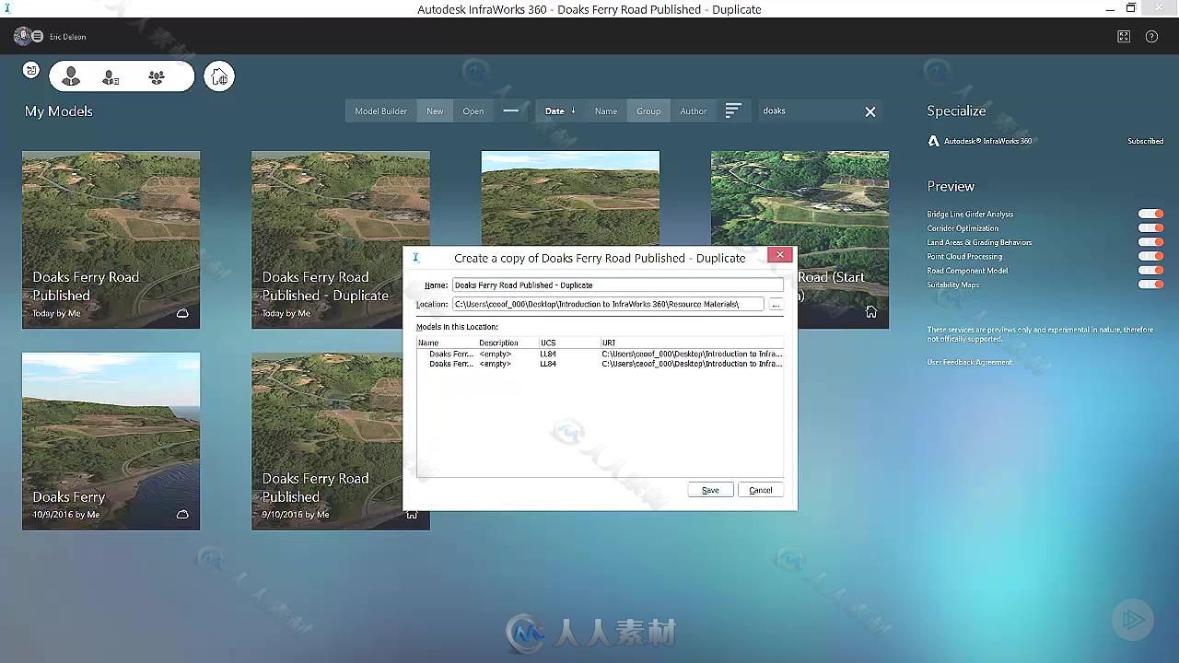Select the single-user My Models filter icon
This screenshot has height=663, width=1179.
[71, 77]
